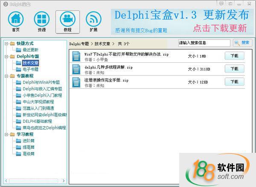Focus the 请输入搜索信息 search box

pos(204,43)
